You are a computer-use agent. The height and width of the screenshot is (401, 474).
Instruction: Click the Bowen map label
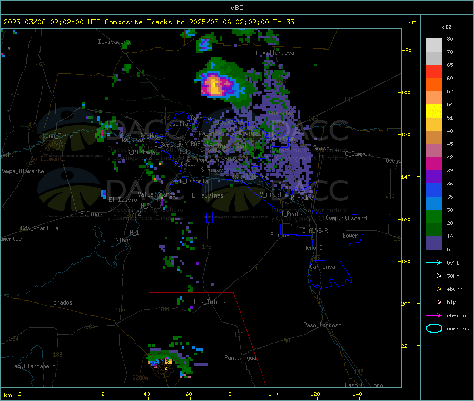click(350, 235)
